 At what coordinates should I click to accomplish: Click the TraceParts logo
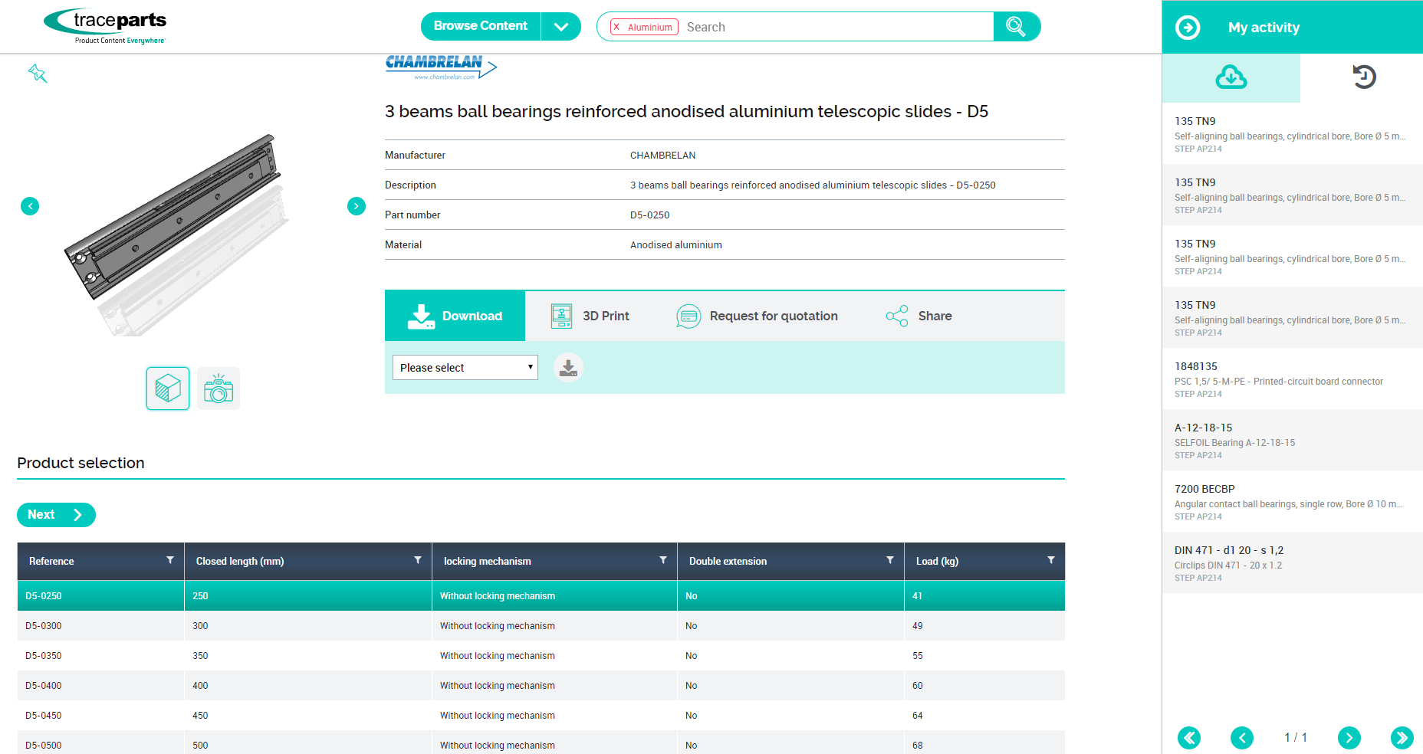tap(105, 26)
